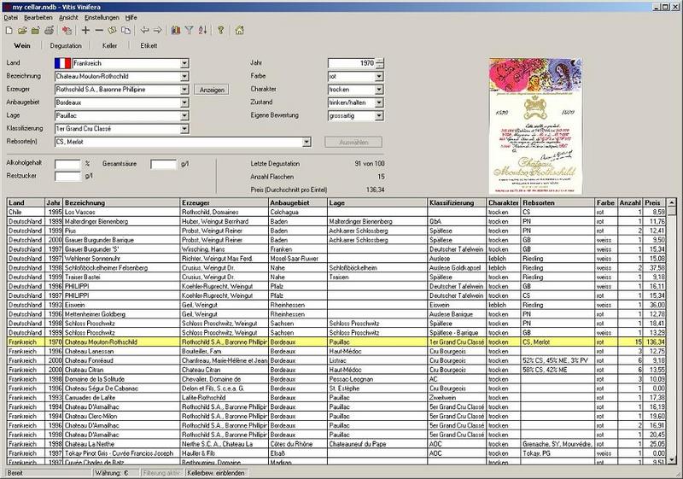Open the Farbe dropdown showing rot

pos(378,77)
